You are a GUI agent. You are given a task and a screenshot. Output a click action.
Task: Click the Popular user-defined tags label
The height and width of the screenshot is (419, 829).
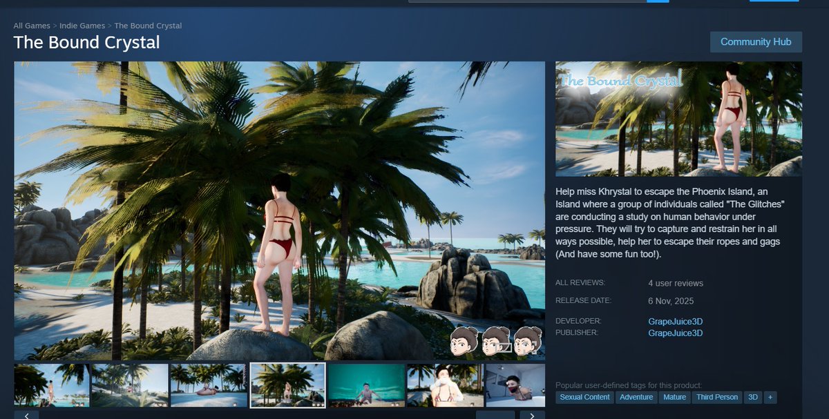629,385
